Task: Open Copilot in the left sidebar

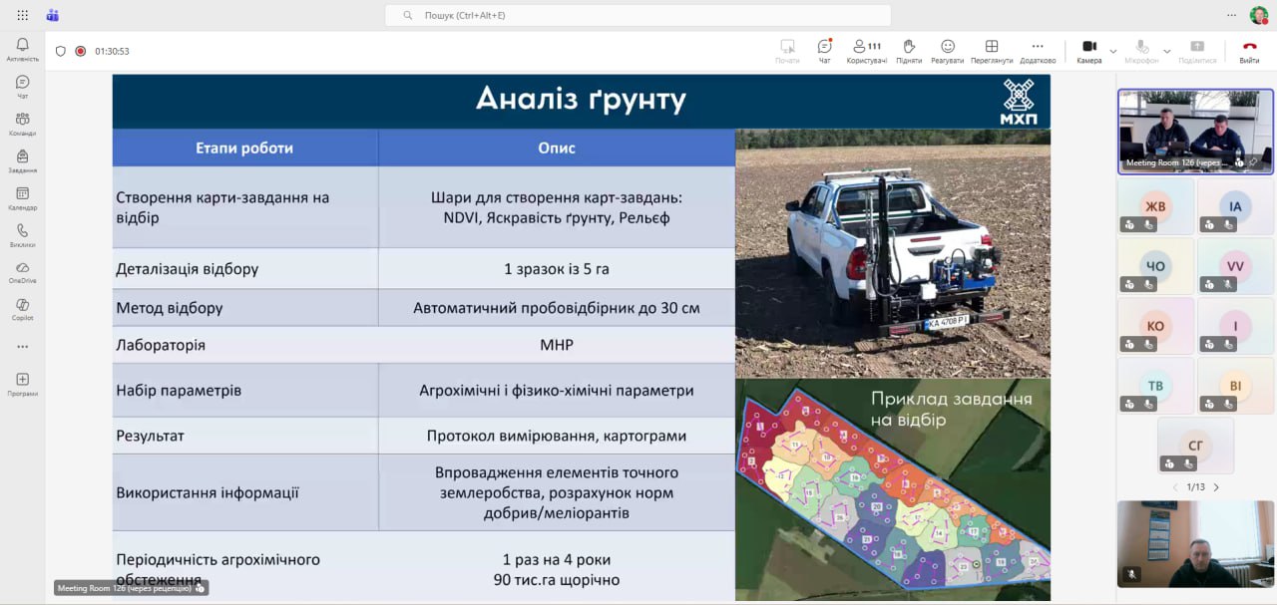Action: pyautogui.click(x=22, y=308)
